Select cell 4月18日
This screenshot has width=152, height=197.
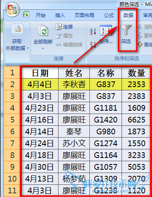click(40, 155)
